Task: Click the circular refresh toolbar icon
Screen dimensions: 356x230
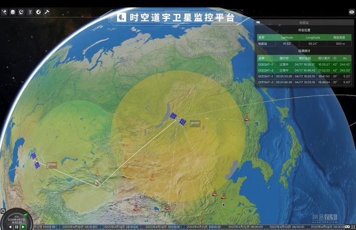Action: pos(21,12)
